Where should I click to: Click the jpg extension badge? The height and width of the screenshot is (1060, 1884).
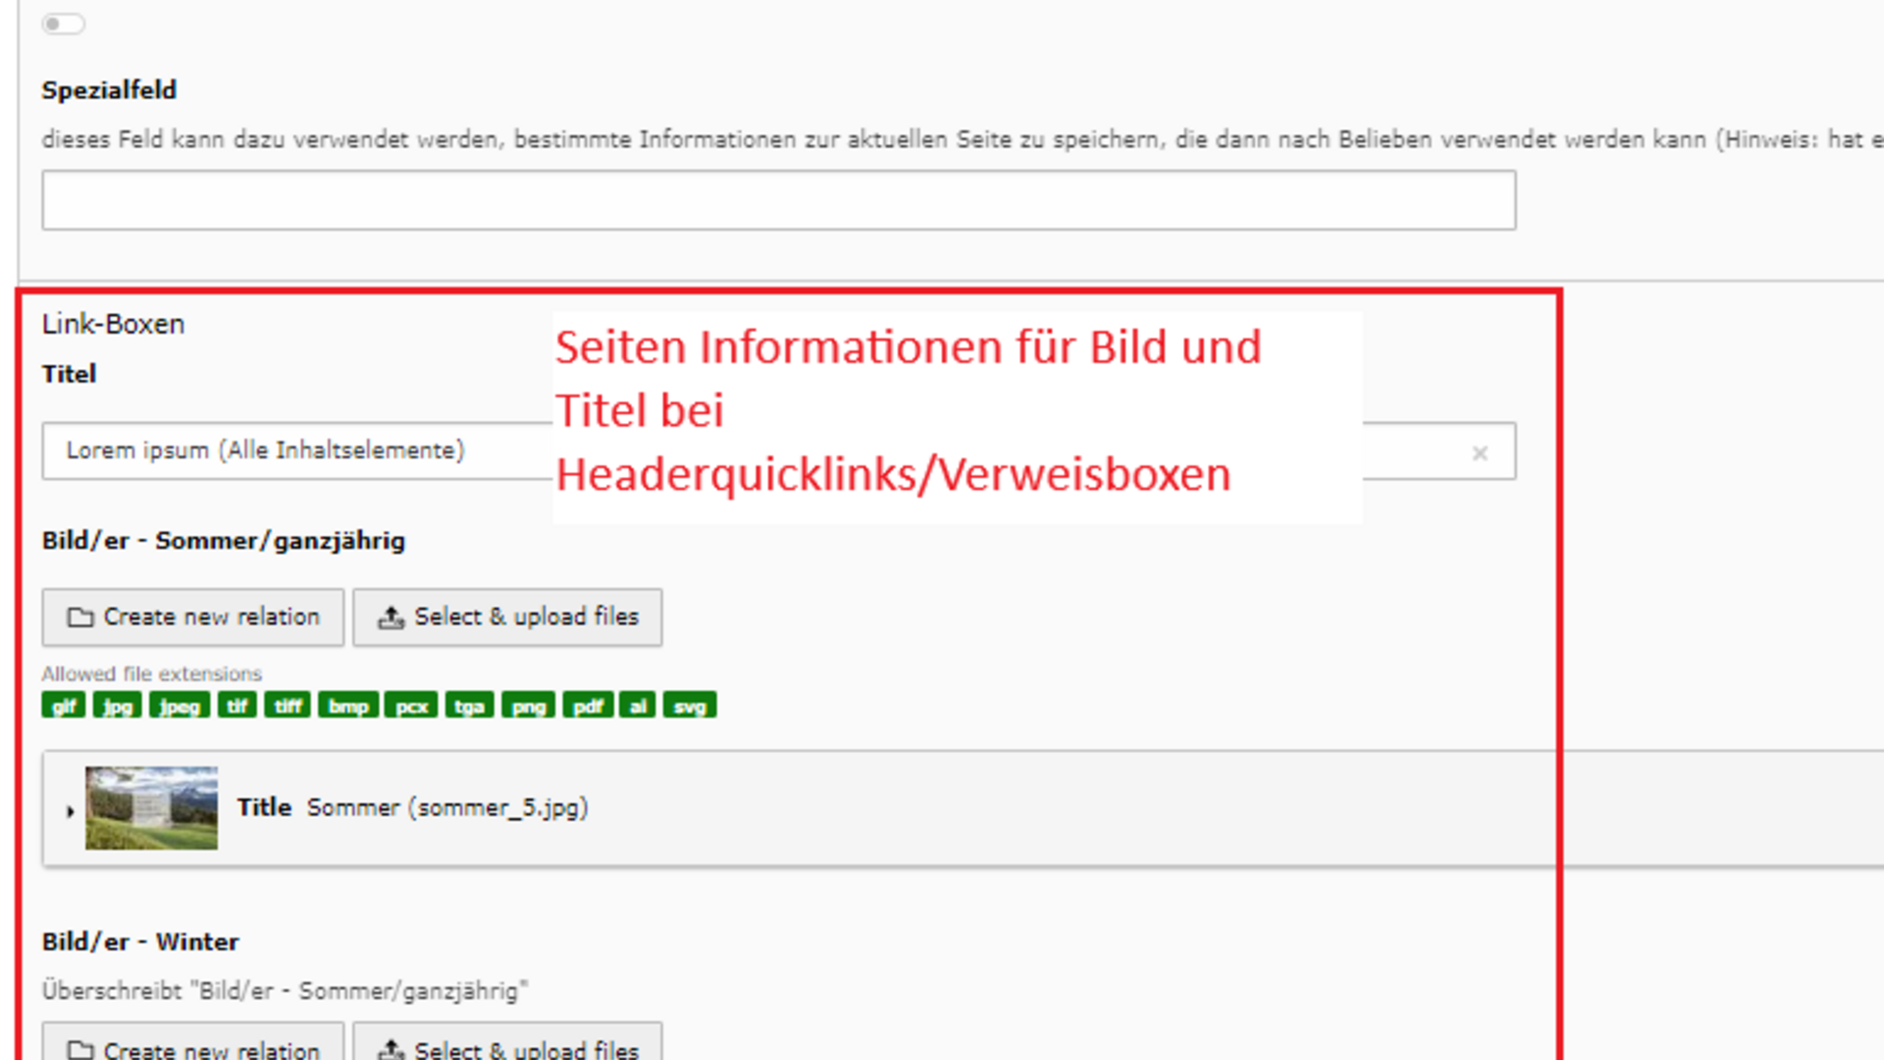click(118, 706)
